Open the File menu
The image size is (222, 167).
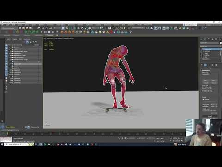pos(3,25)
